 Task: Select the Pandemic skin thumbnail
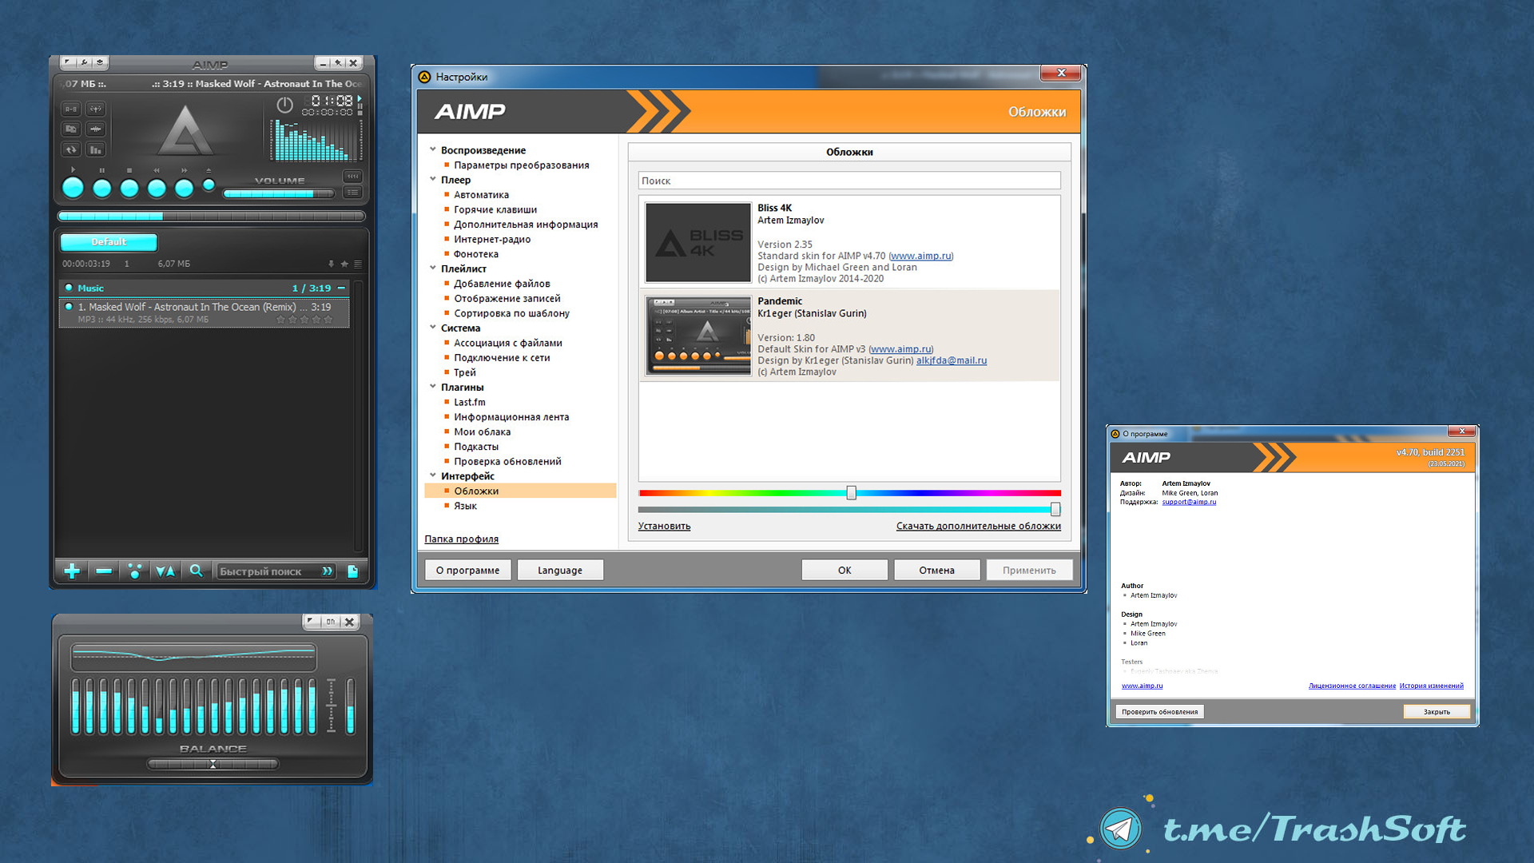tap(698, 336)
